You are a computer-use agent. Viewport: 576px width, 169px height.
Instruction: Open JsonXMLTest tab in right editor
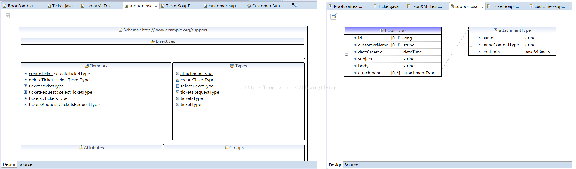pos(425,6)
